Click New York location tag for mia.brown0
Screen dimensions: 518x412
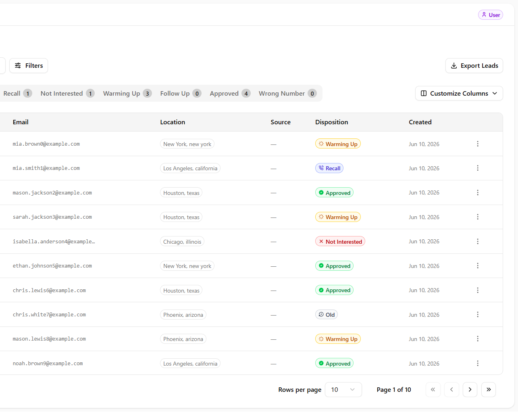point(187,144)
